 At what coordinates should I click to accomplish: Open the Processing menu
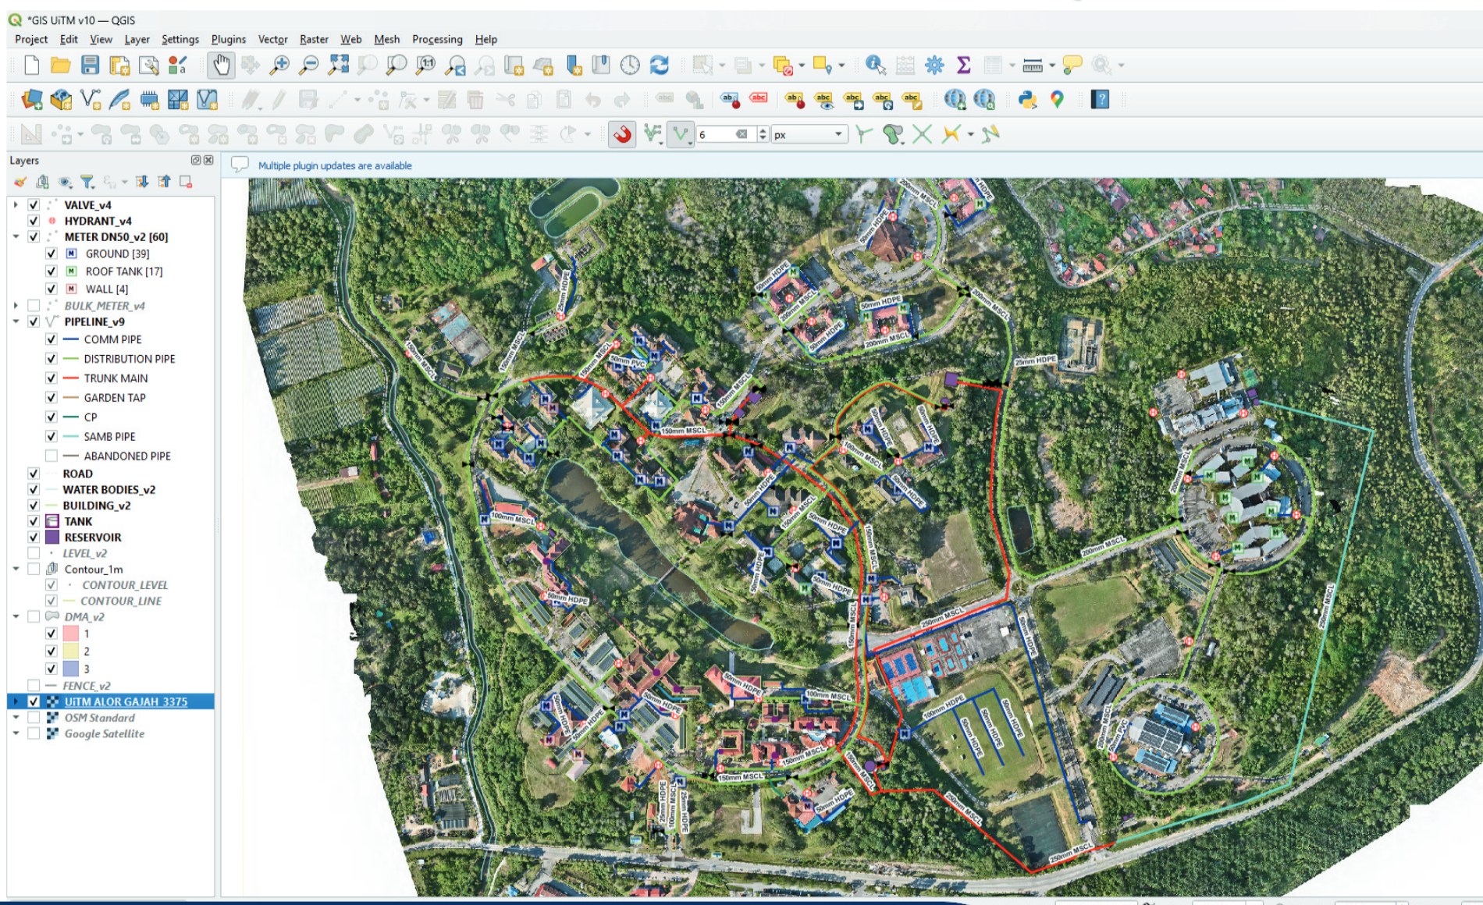(x=437, y=39)
